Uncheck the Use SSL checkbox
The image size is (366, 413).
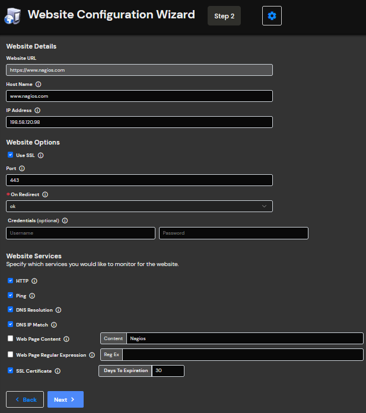point(10,155)
